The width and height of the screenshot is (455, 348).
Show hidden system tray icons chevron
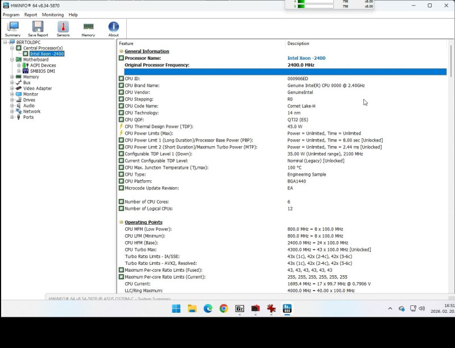[390, 309]
